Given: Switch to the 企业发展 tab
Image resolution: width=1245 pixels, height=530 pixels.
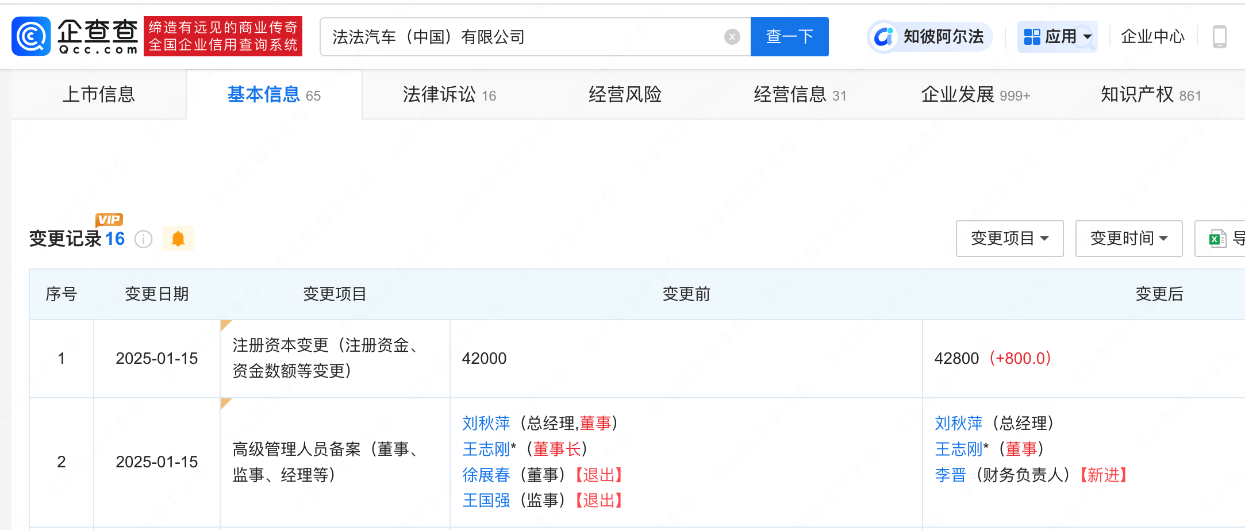Looking at the screenshot, I should [975, 94].
